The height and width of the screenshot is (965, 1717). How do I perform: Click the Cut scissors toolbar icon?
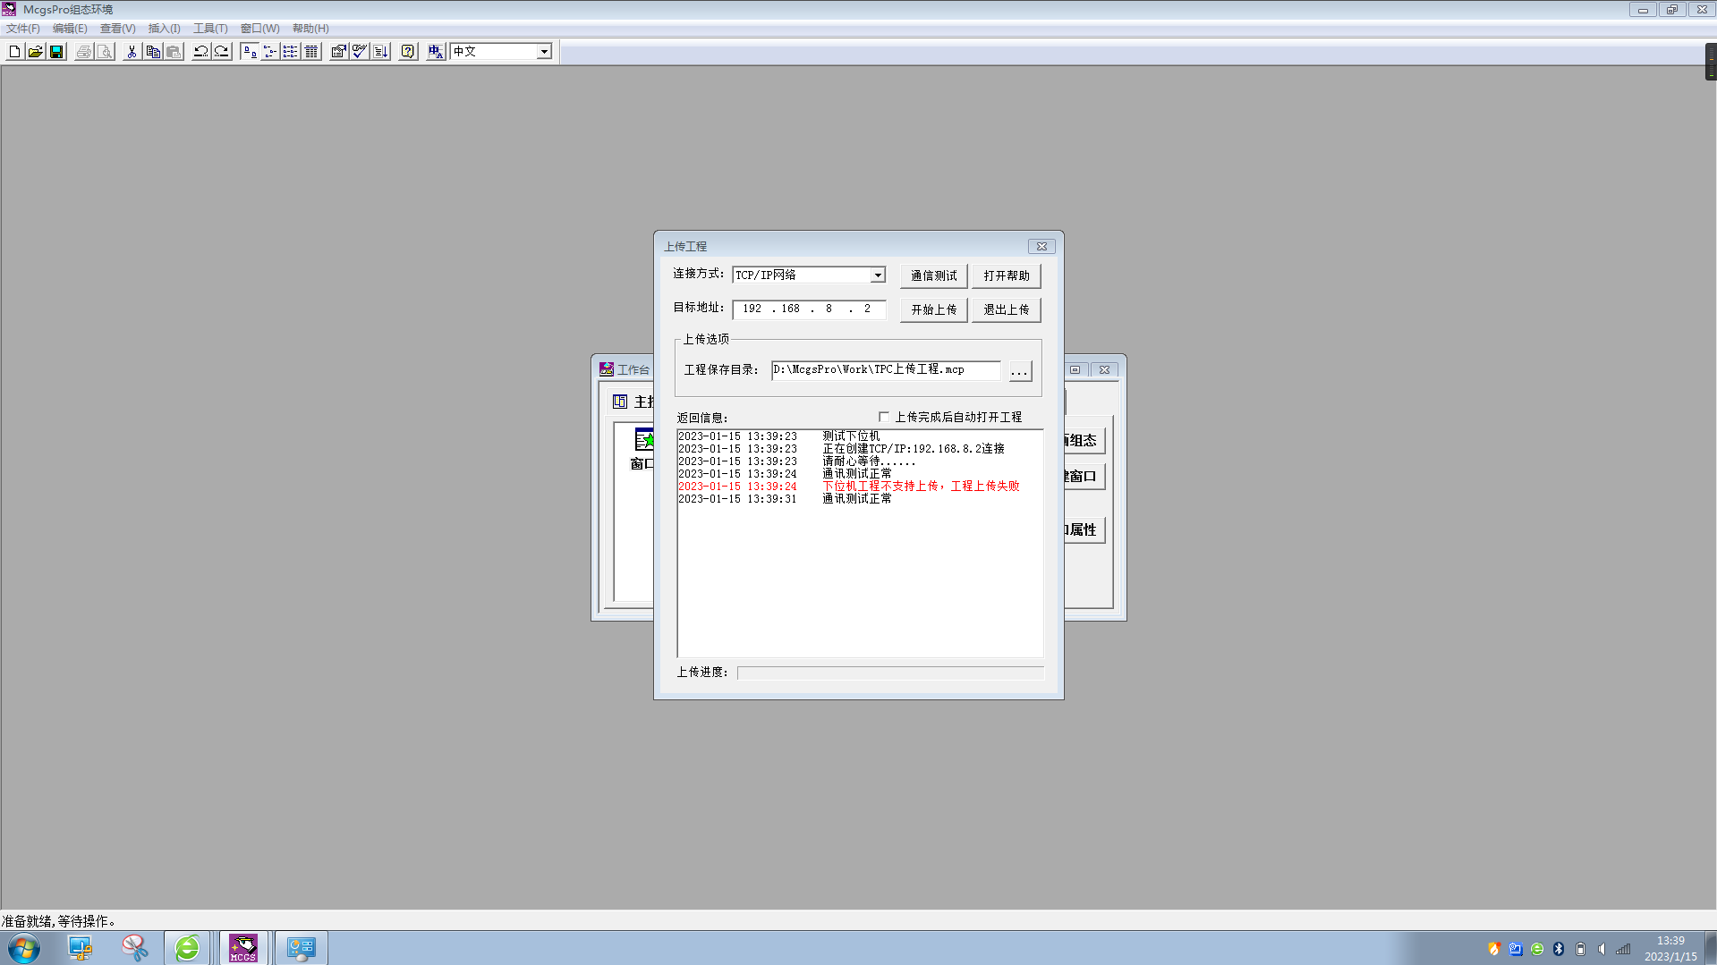click(x=132, y=52)
